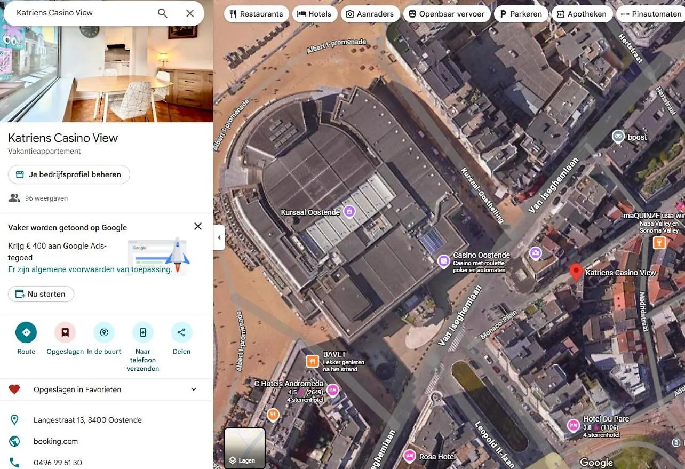Image resolution: width=685 pixels, height=469 pixels.
Task: Click the maQUINZE usa wines marker
Action: 659,243
